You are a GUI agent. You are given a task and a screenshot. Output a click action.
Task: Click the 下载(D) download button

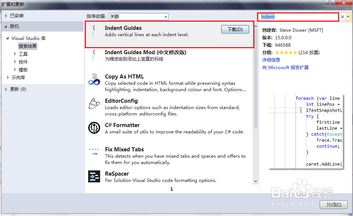(235, 29)
